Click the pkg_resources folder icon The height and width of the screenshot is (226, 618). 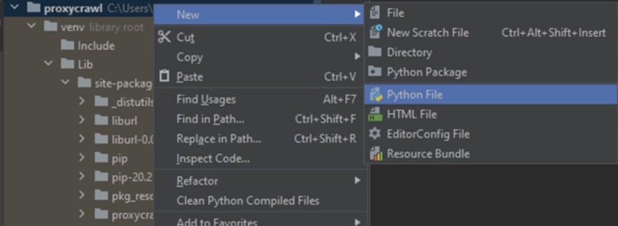point(101,195)
